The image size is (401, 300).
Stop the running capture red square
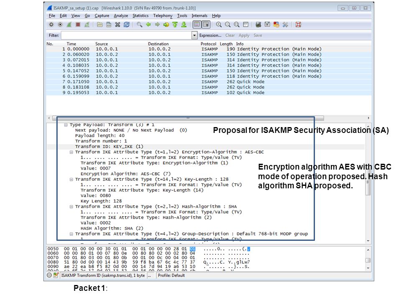[x=78, y=25]
